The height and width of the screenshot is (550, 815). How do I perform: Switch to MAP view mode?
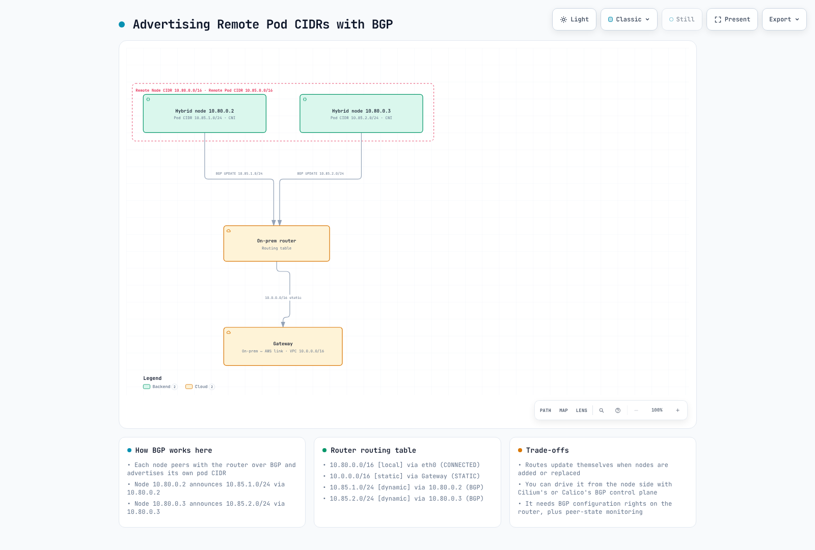click(563, 410)
